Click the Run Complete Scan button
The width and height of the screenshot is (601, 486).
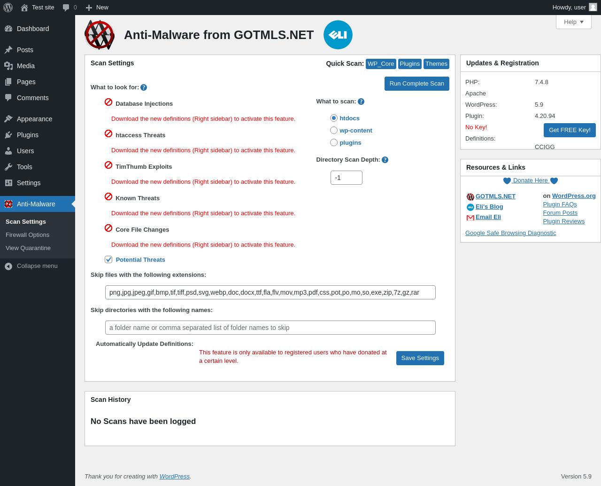coord(417,84)
